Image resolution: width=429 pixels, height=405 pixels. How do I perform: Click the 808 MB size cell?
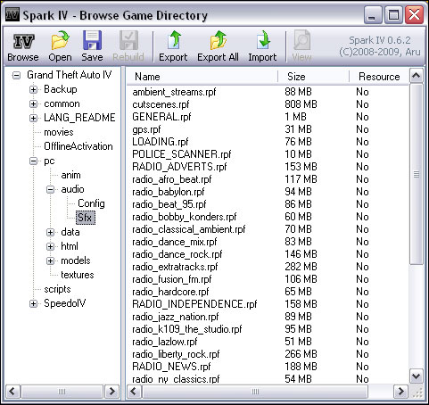click(301, 104)
